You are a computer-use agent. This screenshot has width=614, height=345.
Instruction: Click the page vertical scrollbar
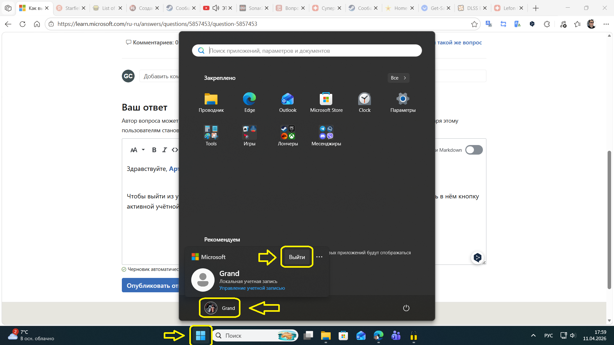tap(609, 220)
